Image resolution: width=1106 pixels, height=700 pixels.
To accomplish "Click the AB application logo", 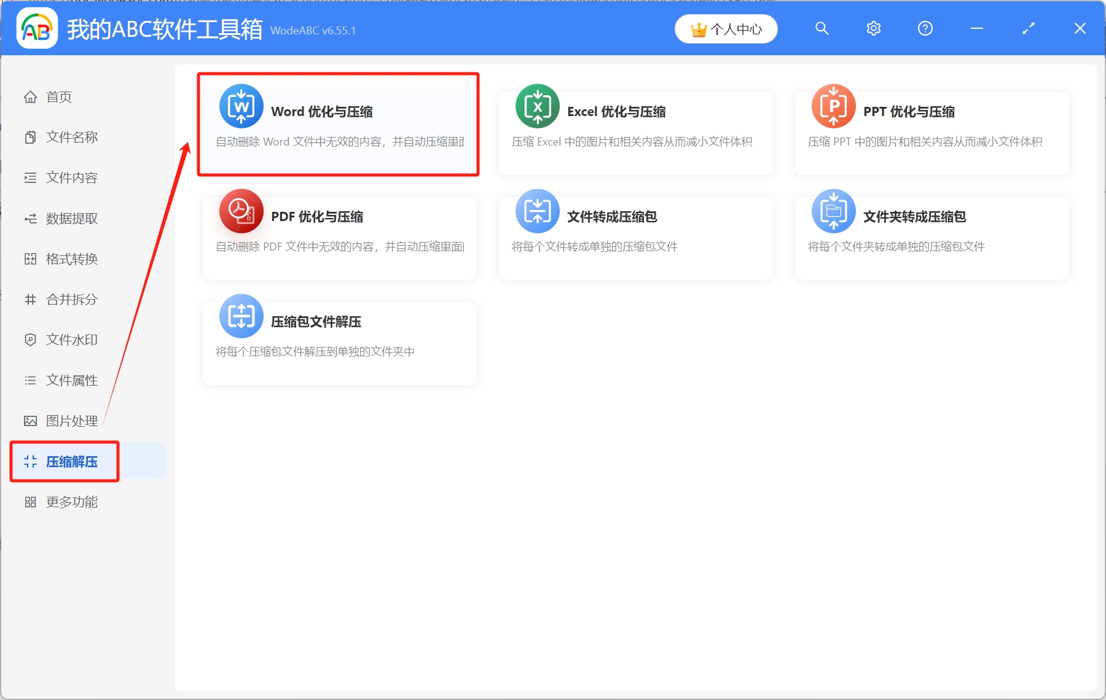I will 37,28.
